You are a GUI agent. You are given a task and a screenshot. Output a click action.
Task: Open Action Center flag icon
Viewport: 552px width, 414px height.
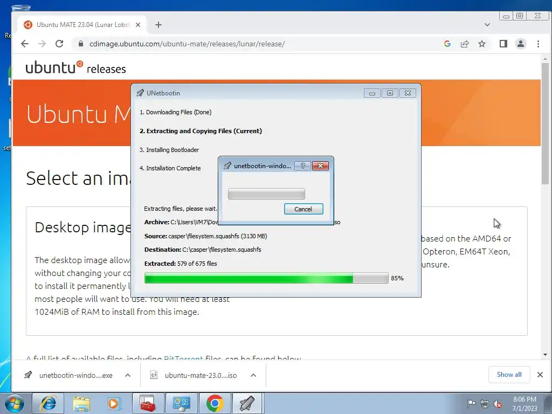pos(471,403)
